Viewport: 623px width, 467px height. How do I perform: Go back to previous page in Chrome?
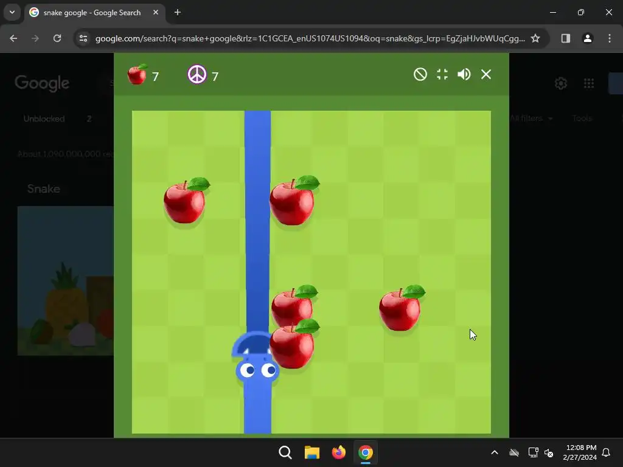[x=13, y=38]
